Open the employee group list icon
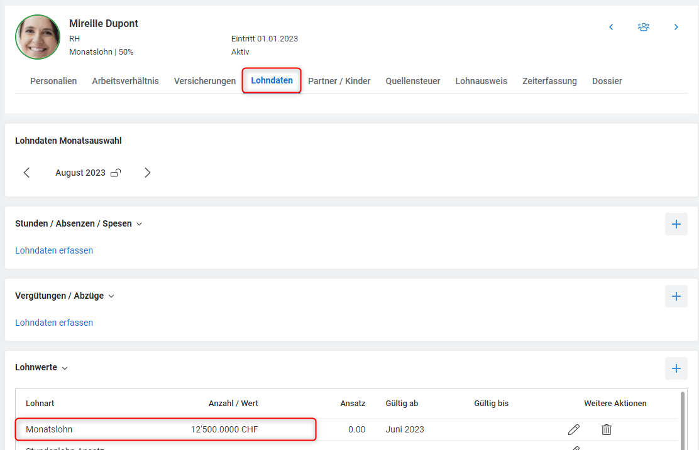699x450 pixels. (643, 27)
